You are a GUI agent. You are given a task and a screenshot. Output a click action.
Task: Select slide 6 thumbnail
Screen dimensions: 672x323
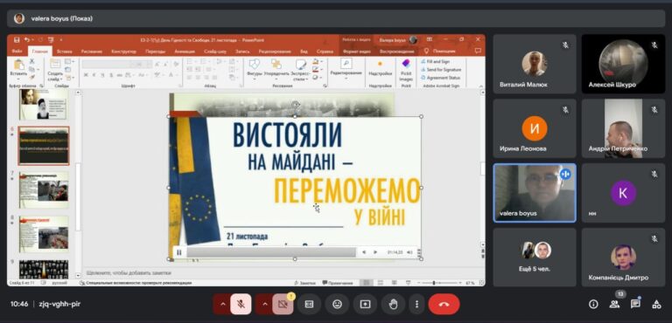(44, 146)
